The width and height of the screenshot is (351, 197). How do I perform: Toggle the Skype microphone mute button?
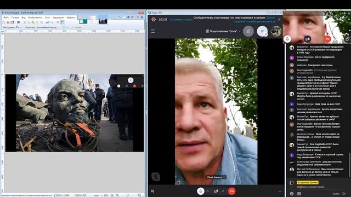200,191
